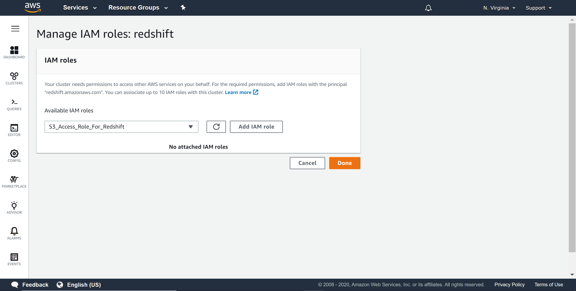
Task: Click the pin shortcut icon in header
Action: click(183, 8)
